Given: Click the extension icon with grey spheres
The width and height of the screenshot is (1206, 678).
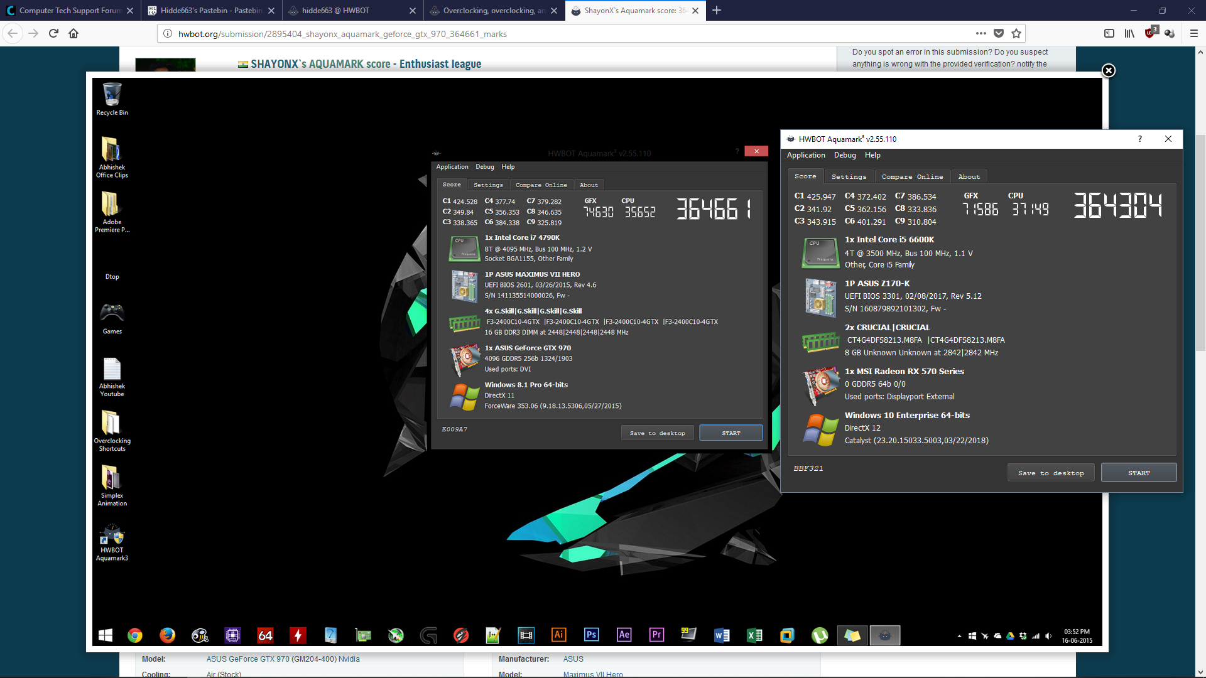Looking at the screenshot, I should (1170, 33).
